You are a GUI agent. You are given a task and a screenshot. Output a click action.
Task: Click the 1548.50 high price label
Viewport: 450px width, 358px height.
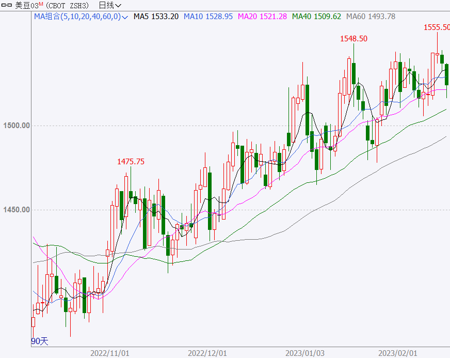point(353,39)
